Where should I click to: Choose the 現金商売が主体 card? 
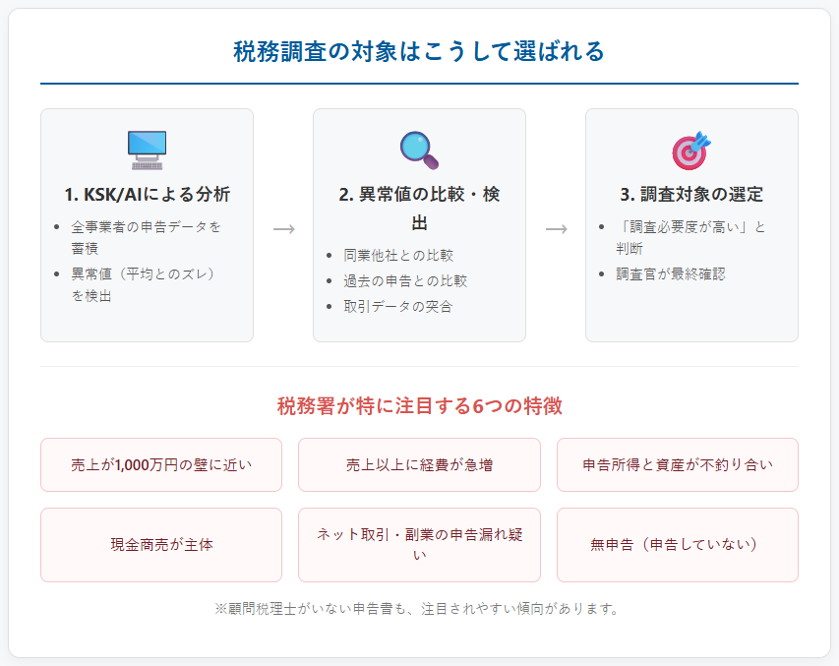coord(161,544)
